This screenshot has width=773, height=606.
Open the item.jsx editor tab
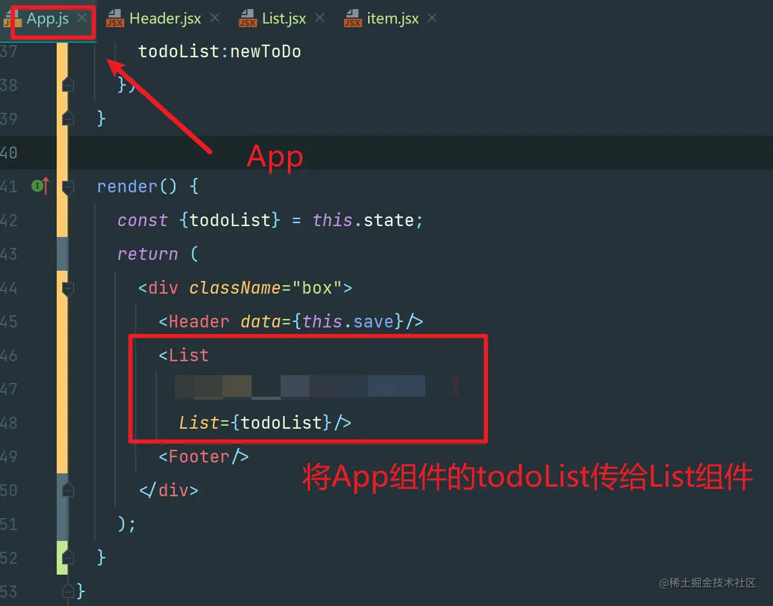(392, 19)
